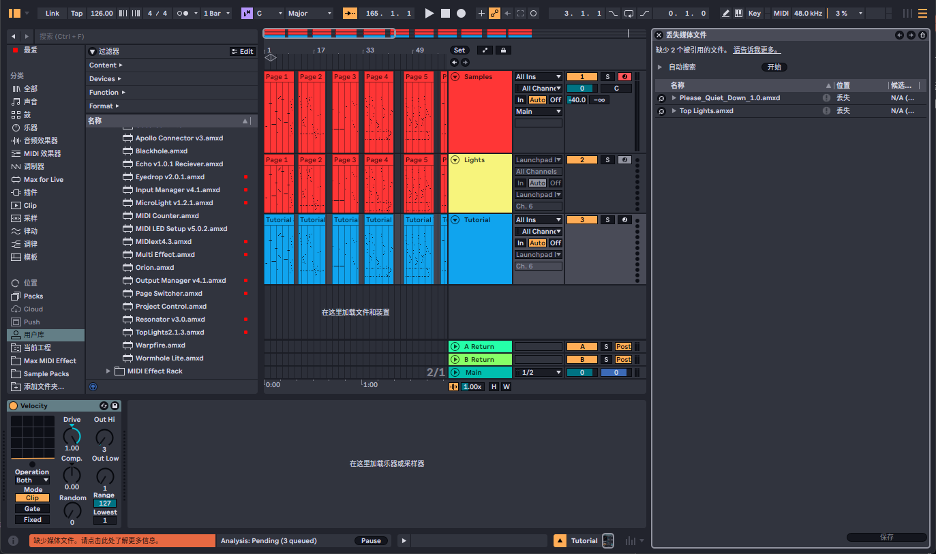Screen dimensions: 936x554
Task: Open the Devices filter menu
Action: pos(105,79)
